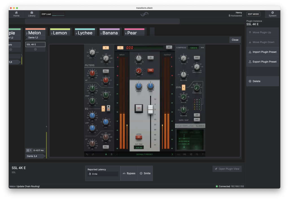Open the add plugin plus control under SSL 4K E
289x200 pixels.
coord(35,49)
